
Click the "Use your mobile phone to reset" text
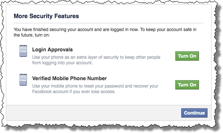(x=95, y=86)
